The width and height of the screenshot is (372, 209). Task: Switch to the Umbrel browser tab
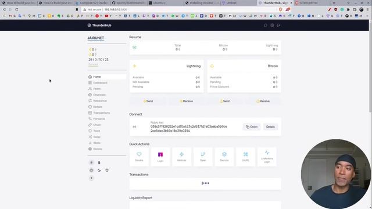tap(239, 3)
